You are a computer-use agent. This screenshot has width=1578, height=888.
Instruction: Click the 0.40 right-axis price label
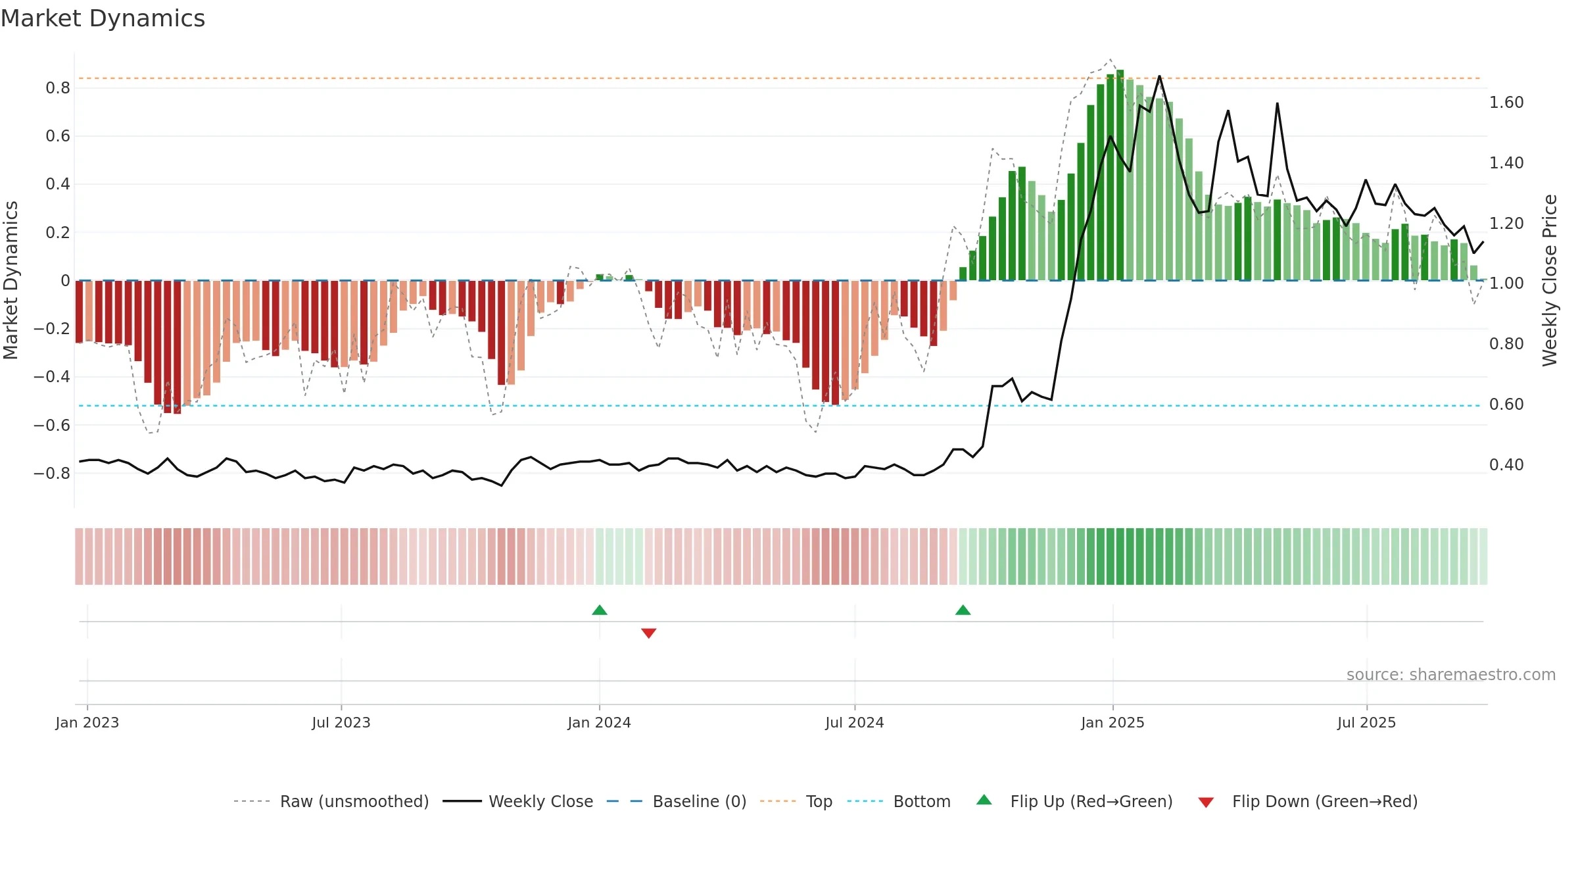click(1506, 465)
